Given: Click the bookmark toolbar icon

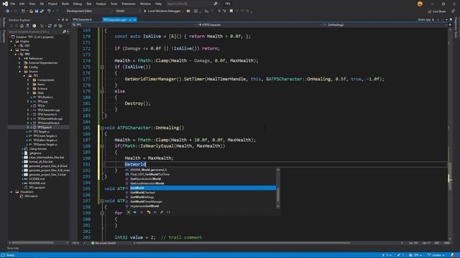Looking at the screenshot, I should point(231,11).
